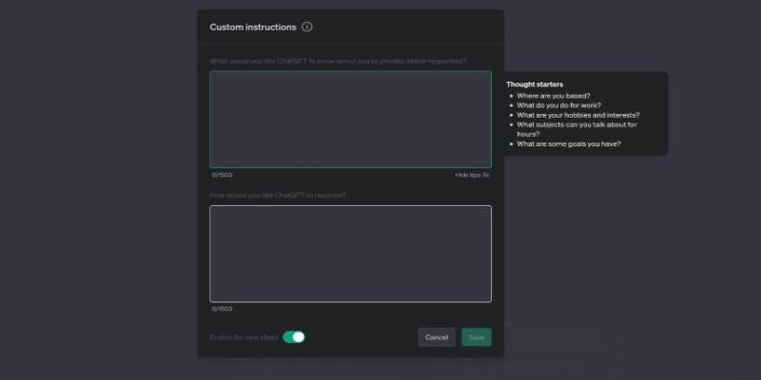
Task: Click the 'Enable for new chats' label
Action: [x=244, y=337]
